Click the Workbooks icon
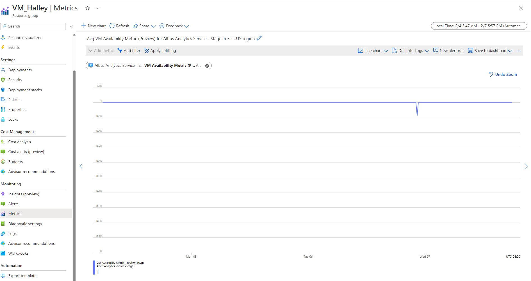This screenshot has height=281, width=531. 3,253
